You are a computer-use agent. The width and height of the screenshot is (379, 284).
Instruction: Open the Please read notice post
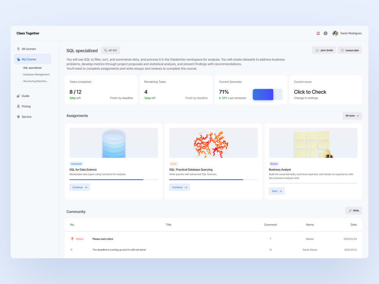coord(103,239)
